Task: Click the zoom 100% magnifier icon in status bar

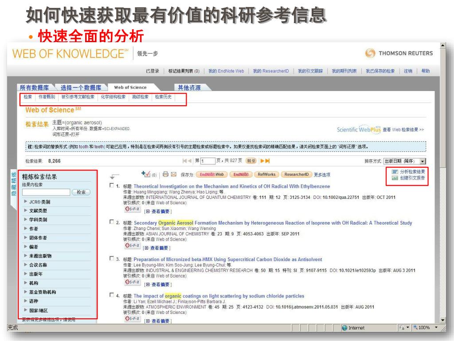Action: click(415, 327)
